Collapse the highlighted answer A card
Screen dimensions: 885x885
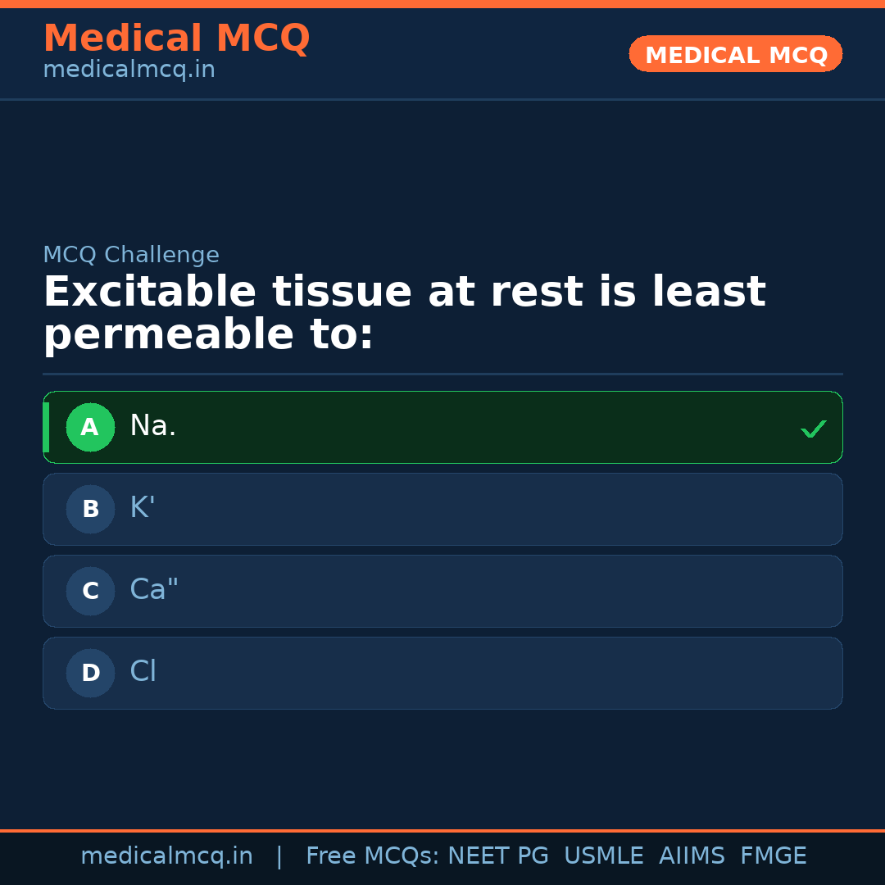[442, 427]
